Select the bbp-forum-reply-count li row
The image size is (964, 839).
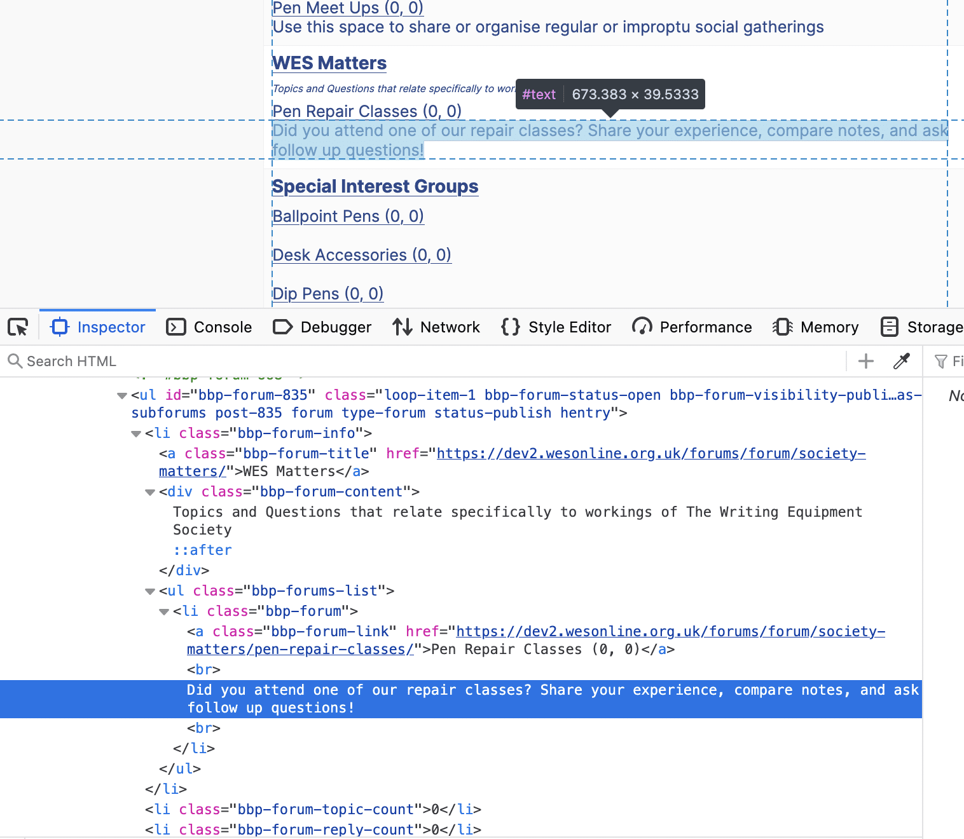[x=313, y=829]
